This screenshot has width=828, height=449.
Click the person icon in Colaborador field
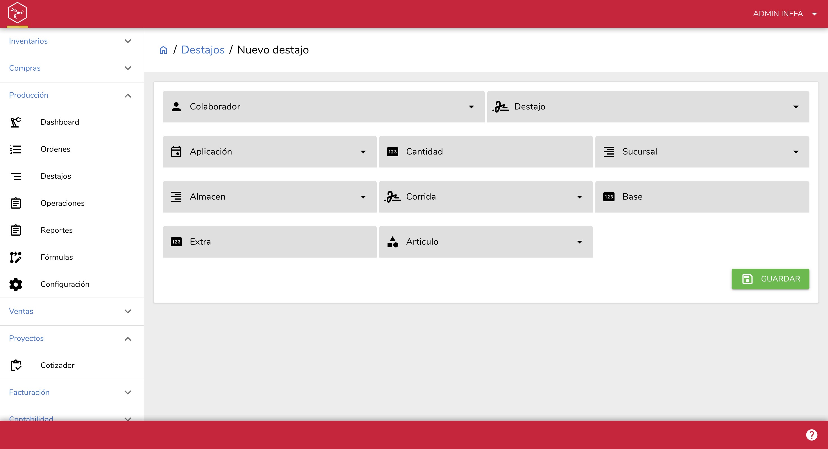[x=176, y=107]
